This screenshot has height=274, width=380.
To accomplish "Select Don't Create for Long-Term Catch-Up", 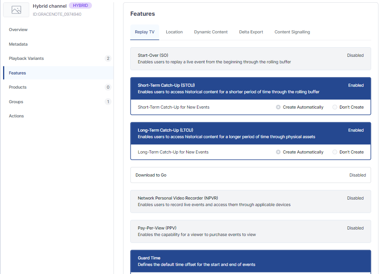I will 335,152.
